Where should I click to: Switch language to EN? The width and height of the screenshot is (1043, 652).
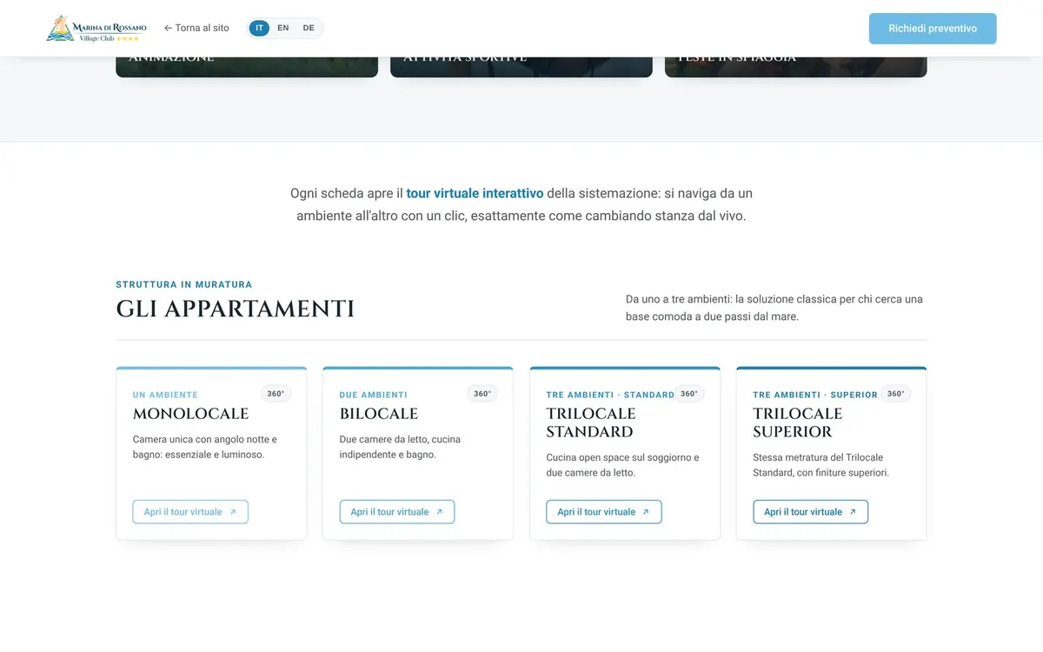click(283, 28)
